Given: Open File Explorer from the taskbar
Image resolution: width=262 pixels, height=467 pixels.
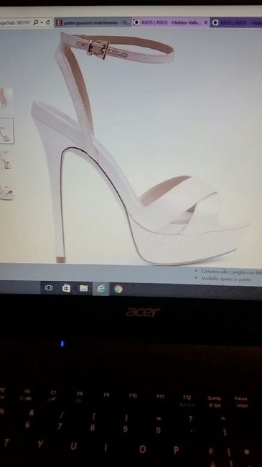Looking at the screenshot, I should coord(84,288).
